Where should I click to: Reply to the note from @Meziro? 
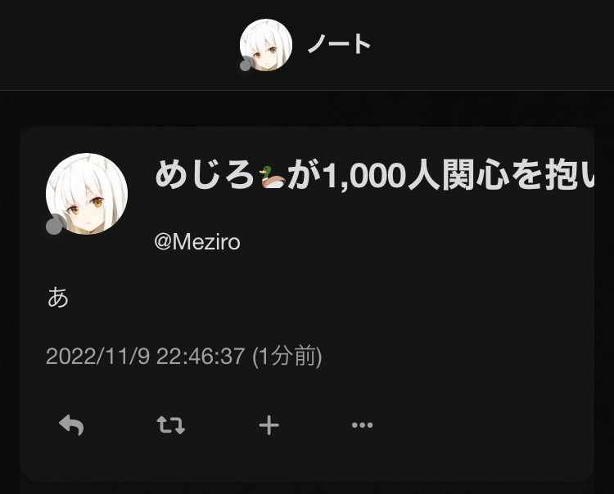click(71, 424)
